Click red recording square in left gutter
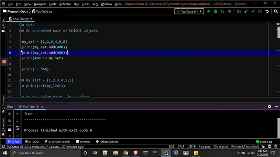 (4, 62)
